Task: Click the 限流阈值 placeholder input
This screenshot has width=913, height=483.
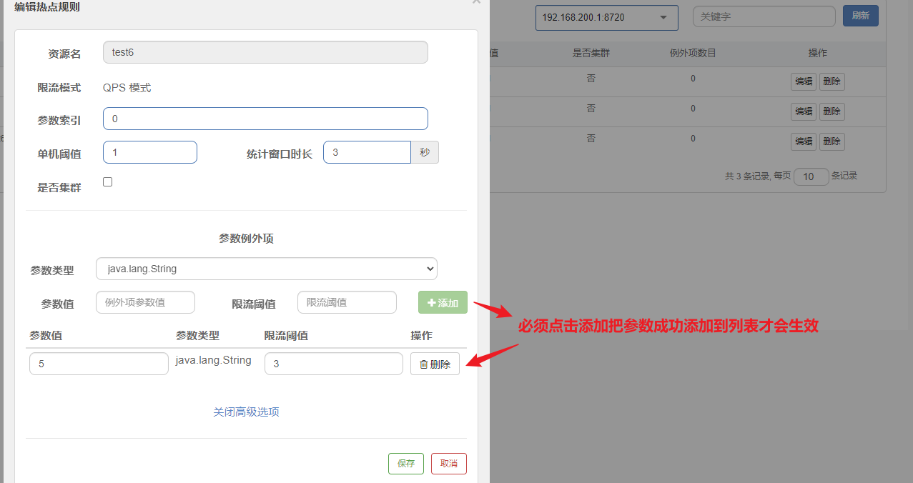Action: click(347, 302)
